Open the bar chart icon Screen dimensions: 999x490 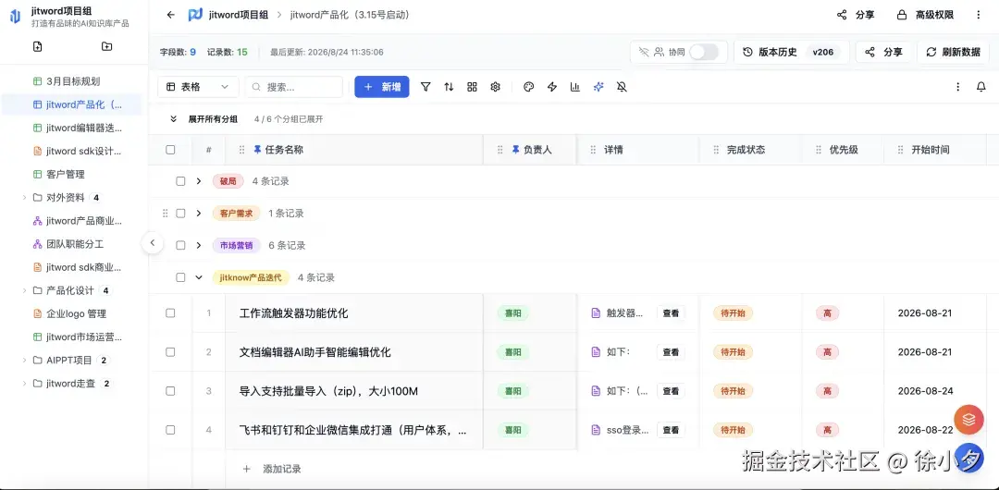[574, 87]
